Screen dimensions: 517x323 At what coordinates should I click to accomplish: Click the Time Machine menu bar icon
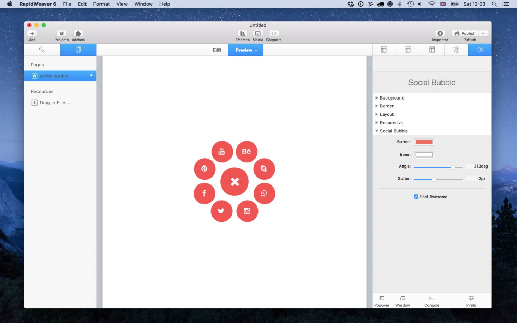[x=410, y=4]
